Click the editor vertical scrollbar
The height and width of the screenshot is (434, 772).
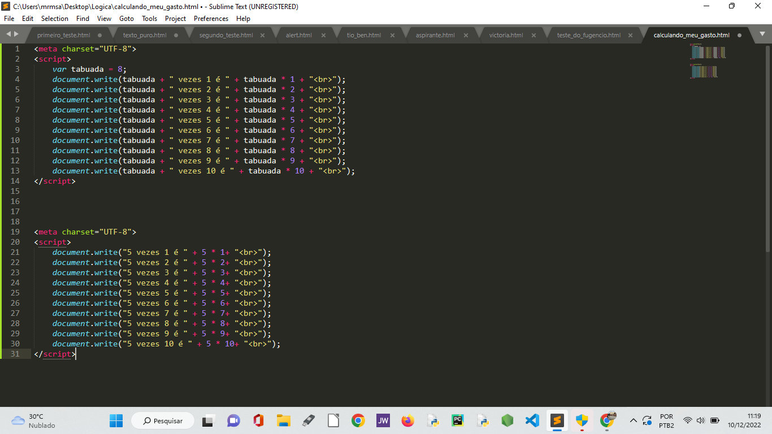[x=769, y=148]
